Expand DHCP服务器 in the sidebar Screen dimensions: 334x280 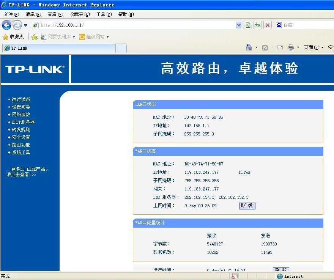(x=23, y=122)
